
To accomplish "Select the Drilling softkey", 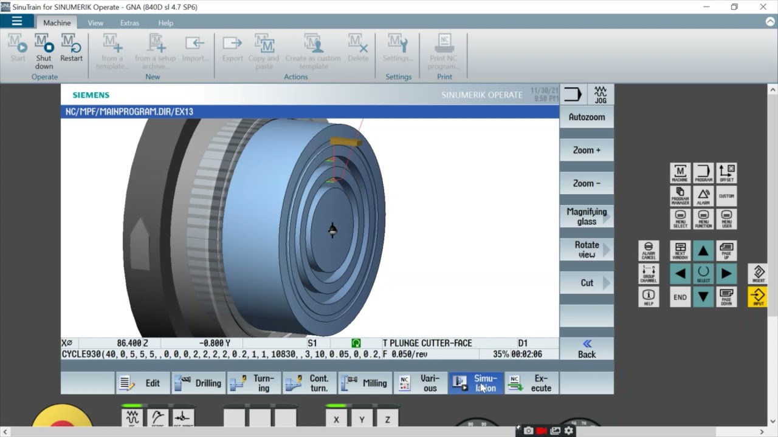I will tap(199, 383).
